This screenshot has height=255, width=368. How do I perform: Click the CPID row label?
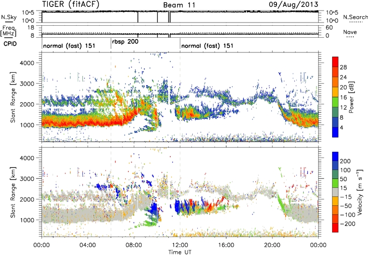(10, 44)
